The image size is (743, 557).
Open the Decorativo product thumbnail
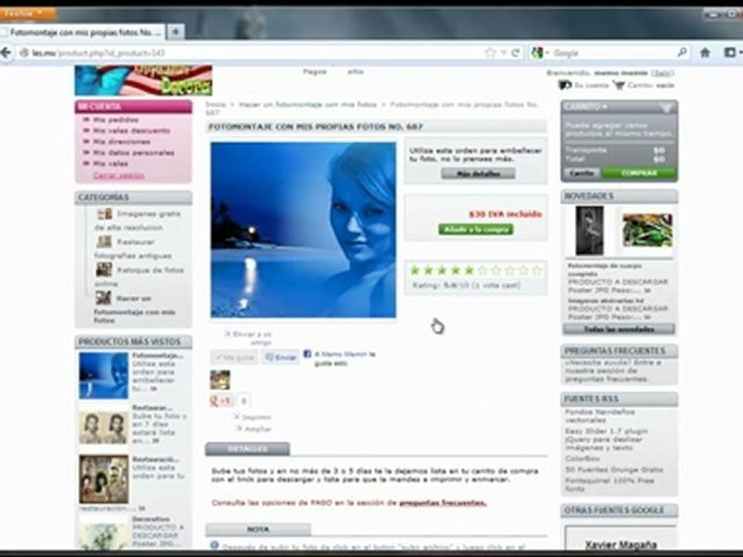tap(104, 535)
